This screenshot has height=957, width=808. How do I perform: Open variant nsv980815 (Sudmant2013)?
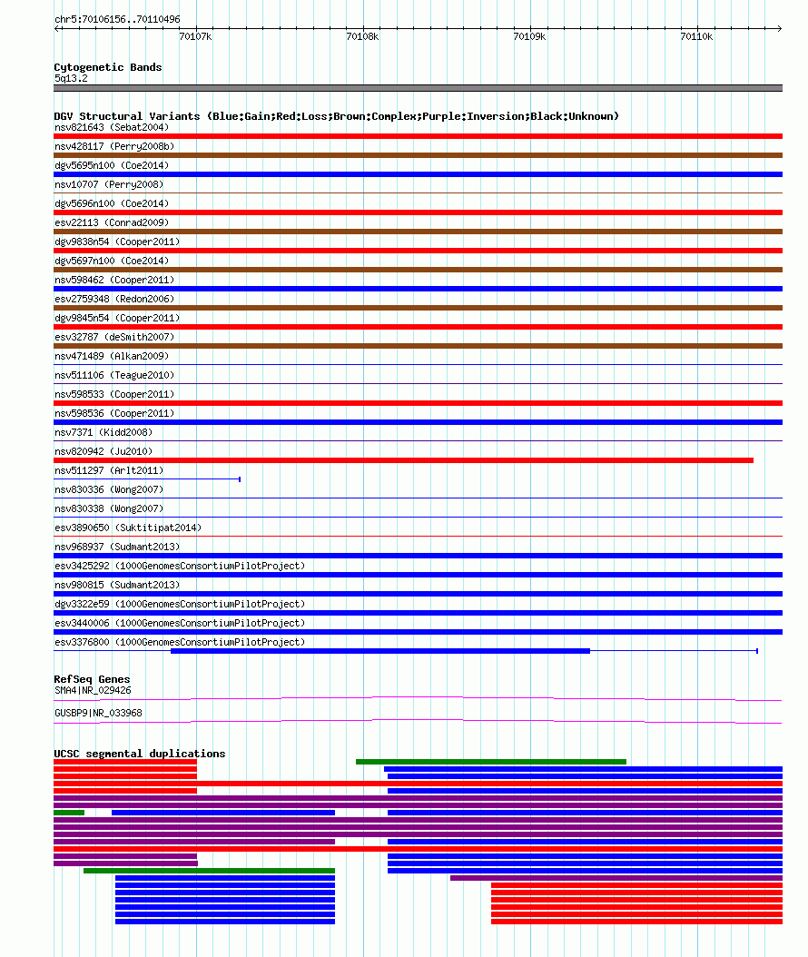(x=117, y=585)
